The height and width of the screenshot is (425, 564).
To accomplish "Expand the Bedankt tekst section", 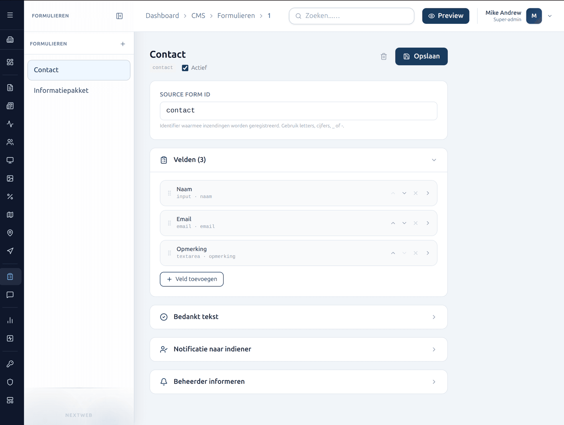I will tap(434, 317).
